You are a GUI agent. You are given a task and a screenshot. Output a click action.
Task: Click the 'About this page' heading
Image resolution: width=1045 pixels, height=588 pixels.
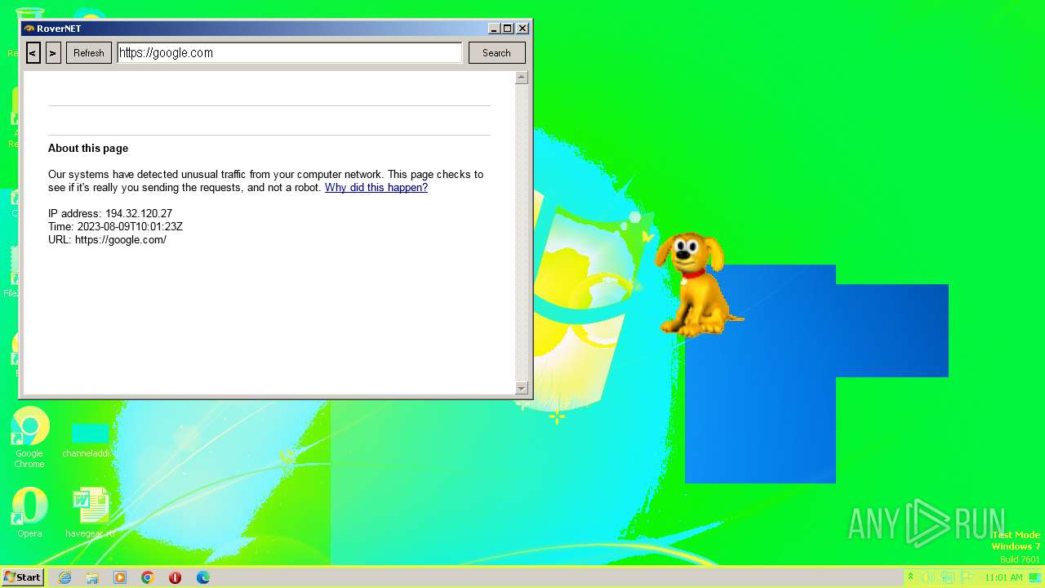click(88, 149)
